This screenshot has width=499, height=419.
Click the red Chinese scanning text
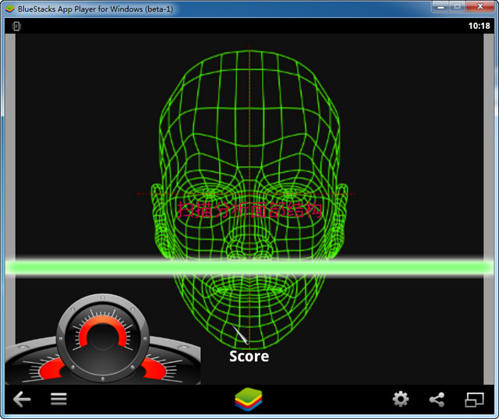[249, 208]
